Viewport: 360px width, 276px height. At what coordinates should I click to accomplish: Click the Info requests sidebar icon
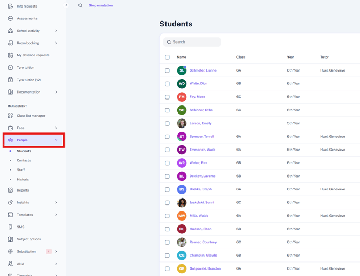[10, 6]
